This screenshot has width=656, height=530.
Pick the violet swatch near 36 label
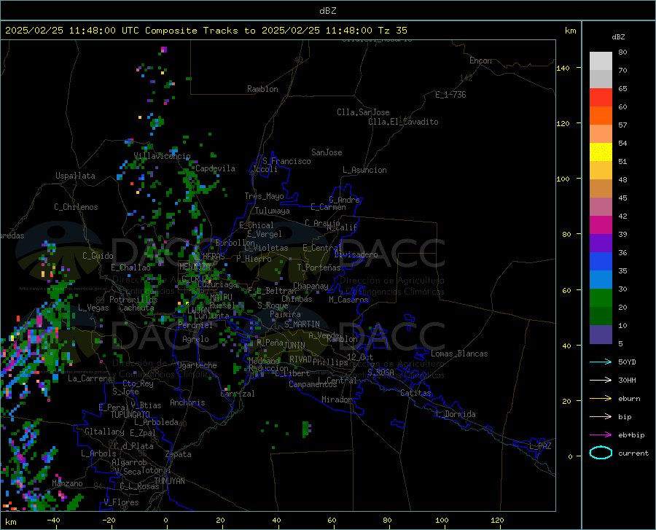coord(601,243)
